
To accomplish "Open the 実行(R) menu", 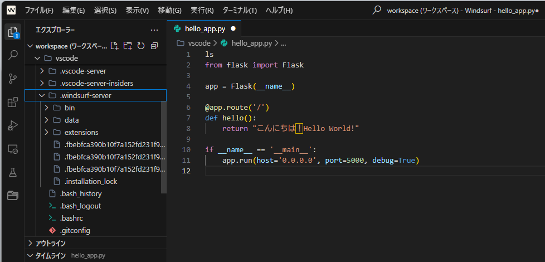I will coord(202,11).
